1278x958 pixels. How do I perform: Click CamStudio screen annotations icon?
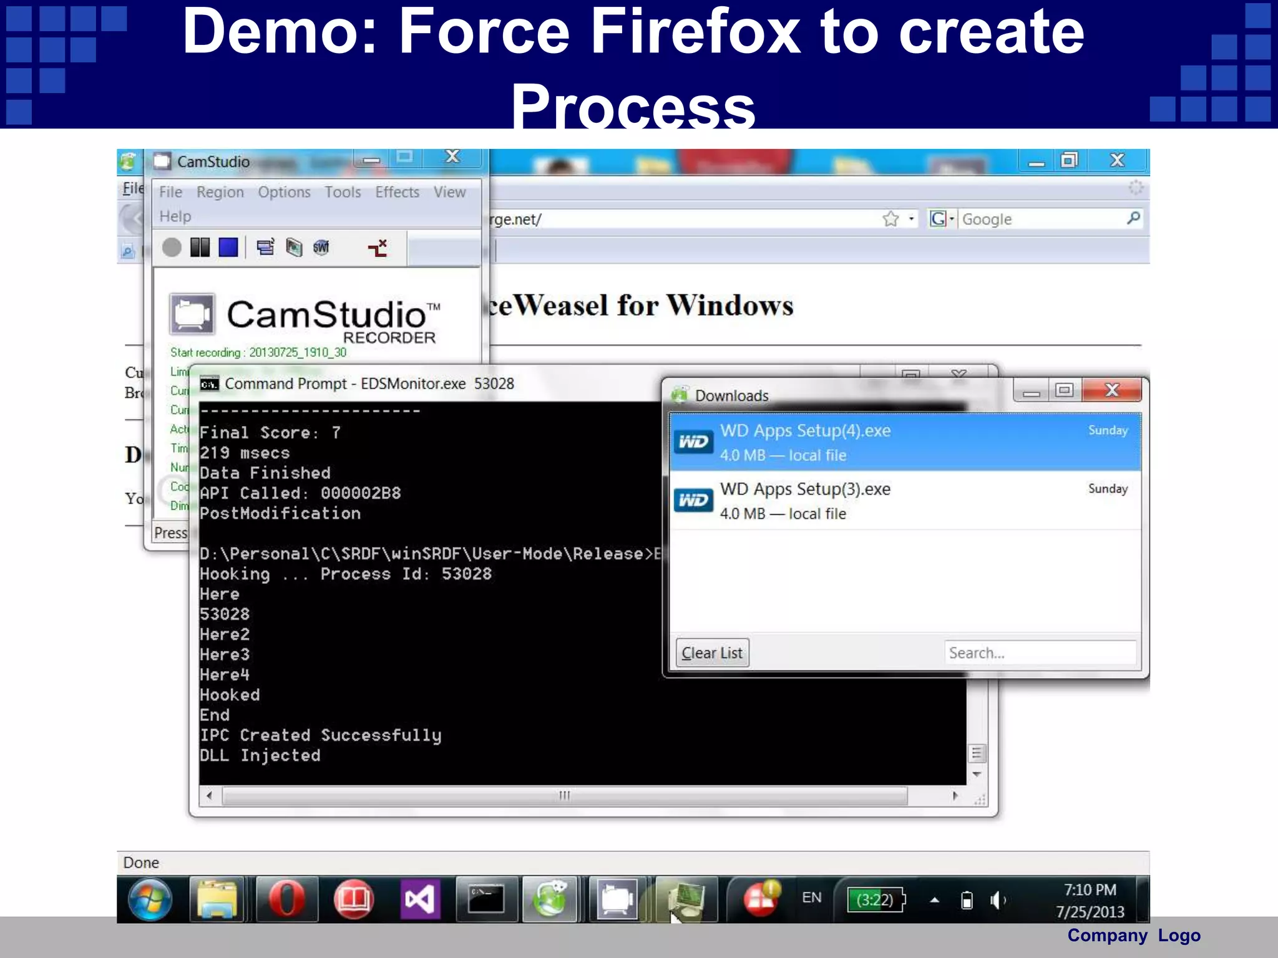378,248
